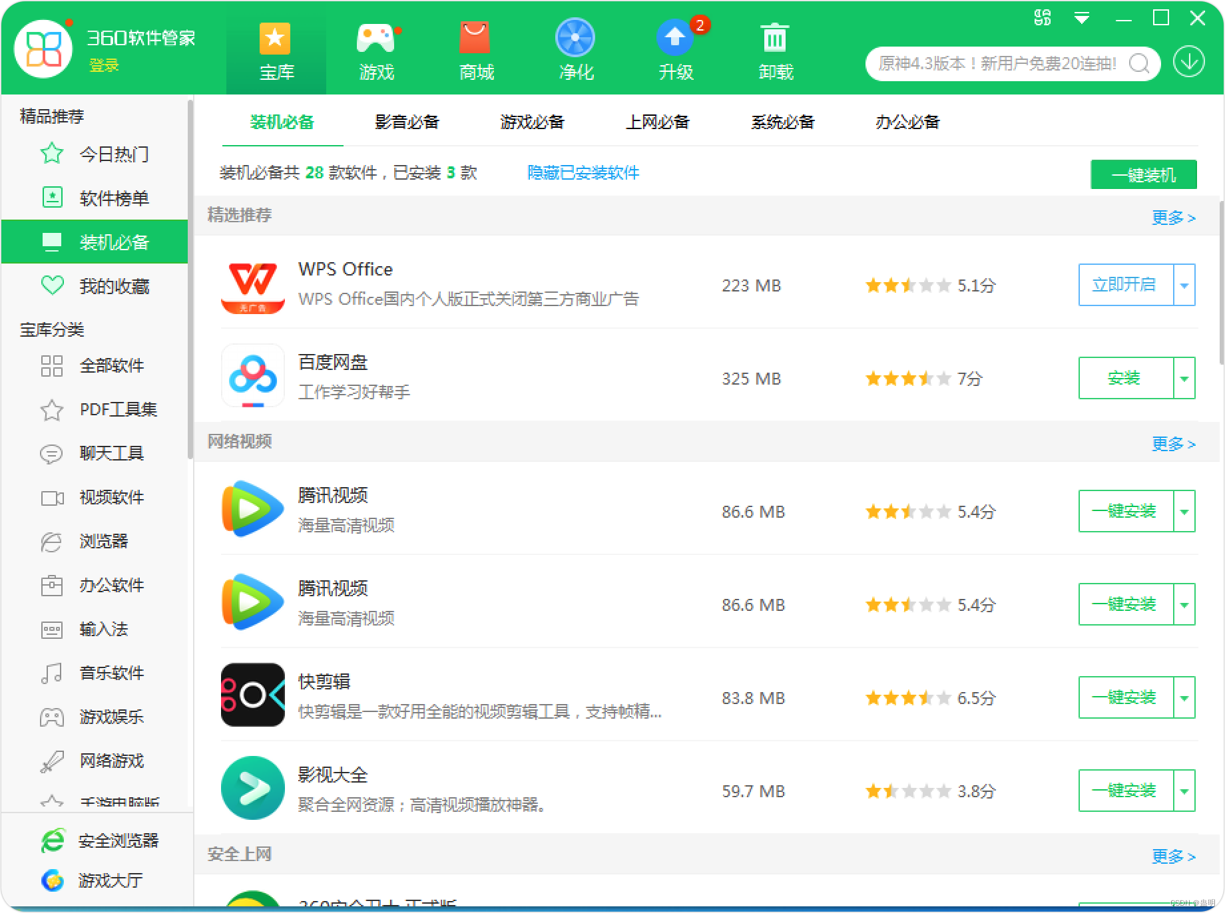This screenshot has height=913, width=1225.
Task: Launch 安全浏览器 from the bottom sidebar
Action: [118, 840]
